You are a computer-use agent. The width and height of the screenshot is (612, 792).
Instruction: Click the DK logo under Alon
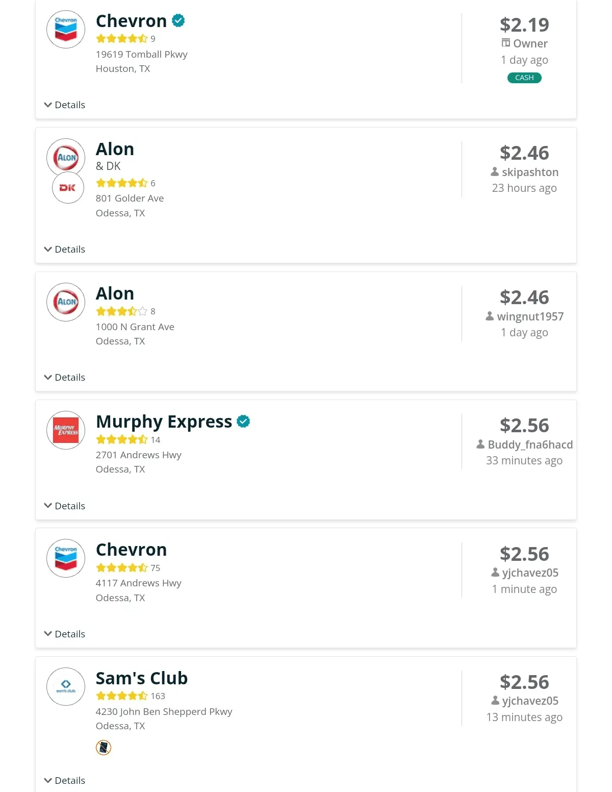click(68, 188)
